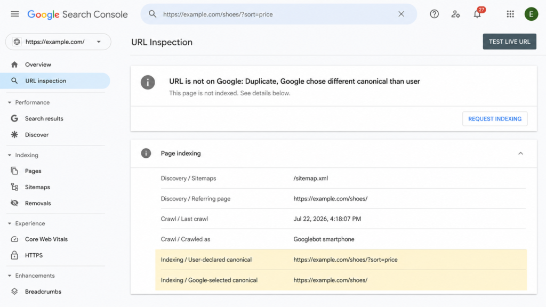Click the Core Web Vitals gauge icon
Viewport: 546px width, 307px height.
pos(14,239)
